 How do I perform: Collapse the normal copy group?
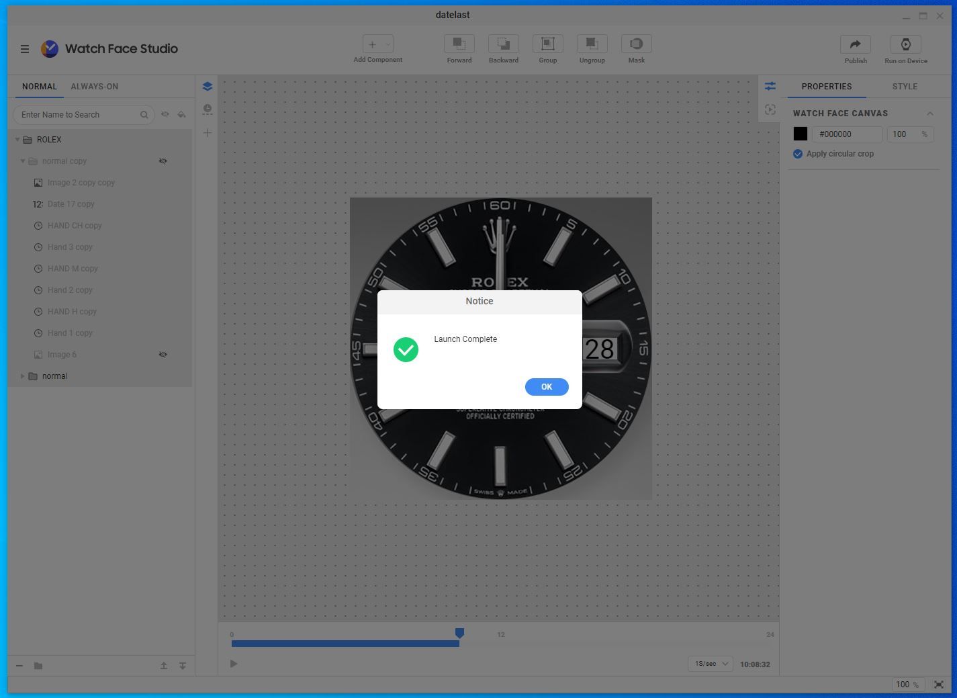pos(23,161)
